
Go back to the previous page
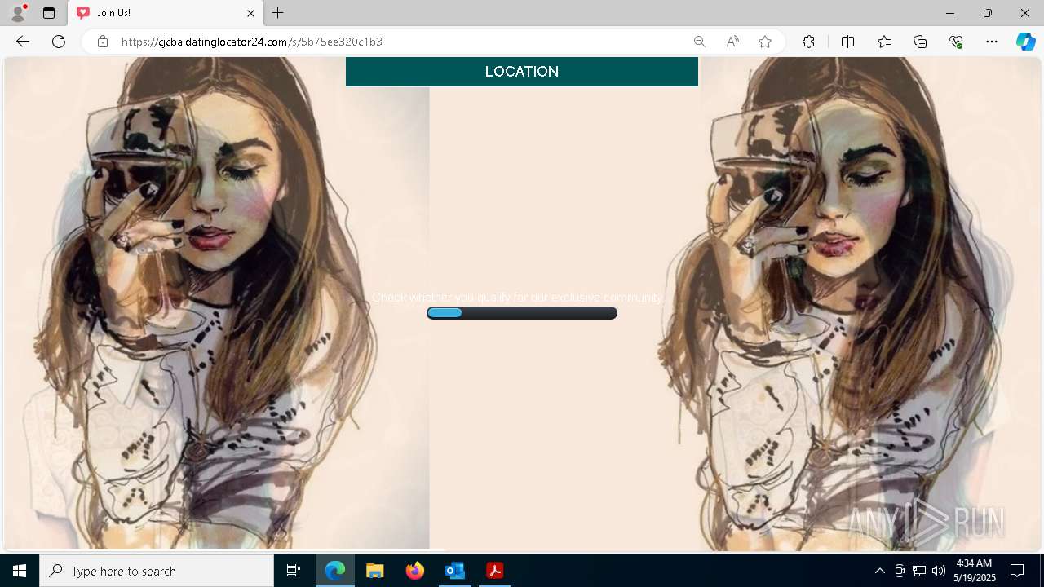point(23,42)
